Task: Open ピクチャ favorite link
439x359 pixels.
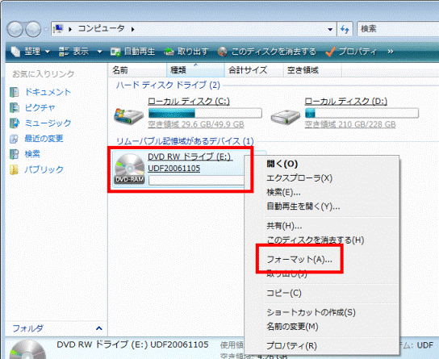Action: click(x=40, y=108)
